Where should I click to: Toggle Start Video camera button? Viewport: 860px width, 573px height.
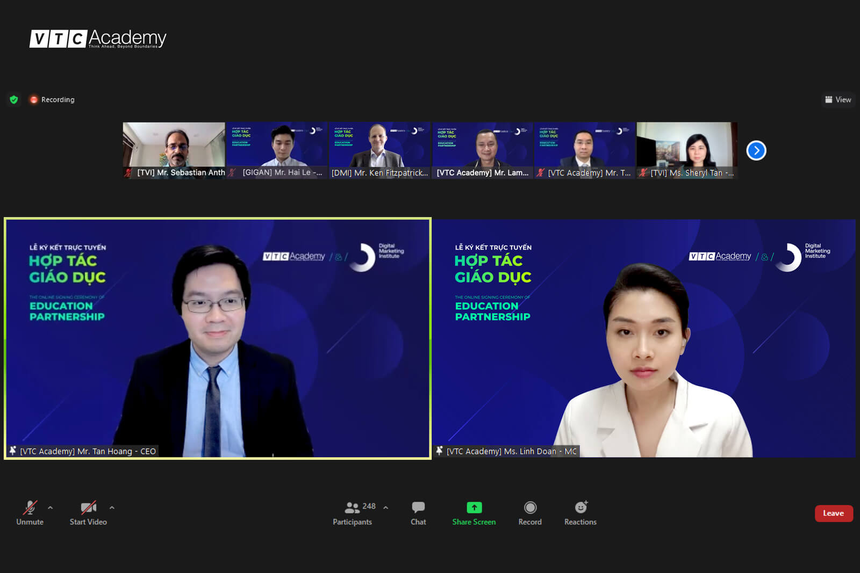88,507
